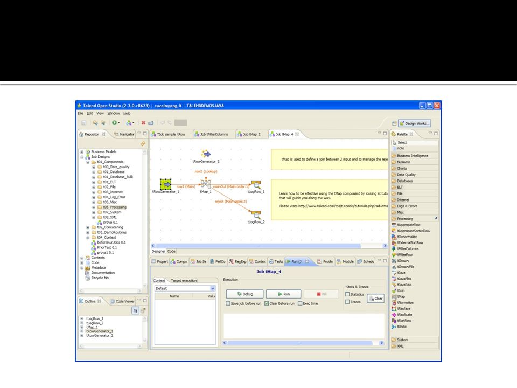Uncheck Clear before run checkbox

(x=267, y=303)
